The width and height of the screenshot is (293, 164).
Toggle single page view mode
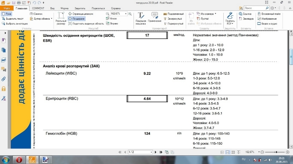click(x=222, y=152)
